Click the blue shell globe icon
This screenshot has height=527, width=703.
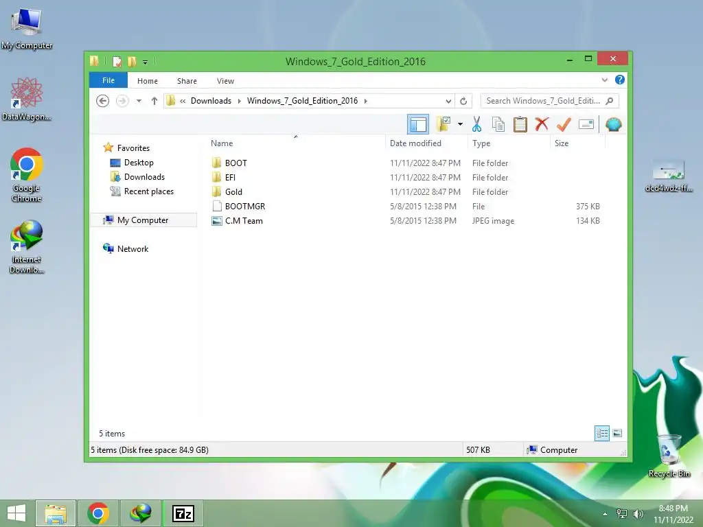613,124
